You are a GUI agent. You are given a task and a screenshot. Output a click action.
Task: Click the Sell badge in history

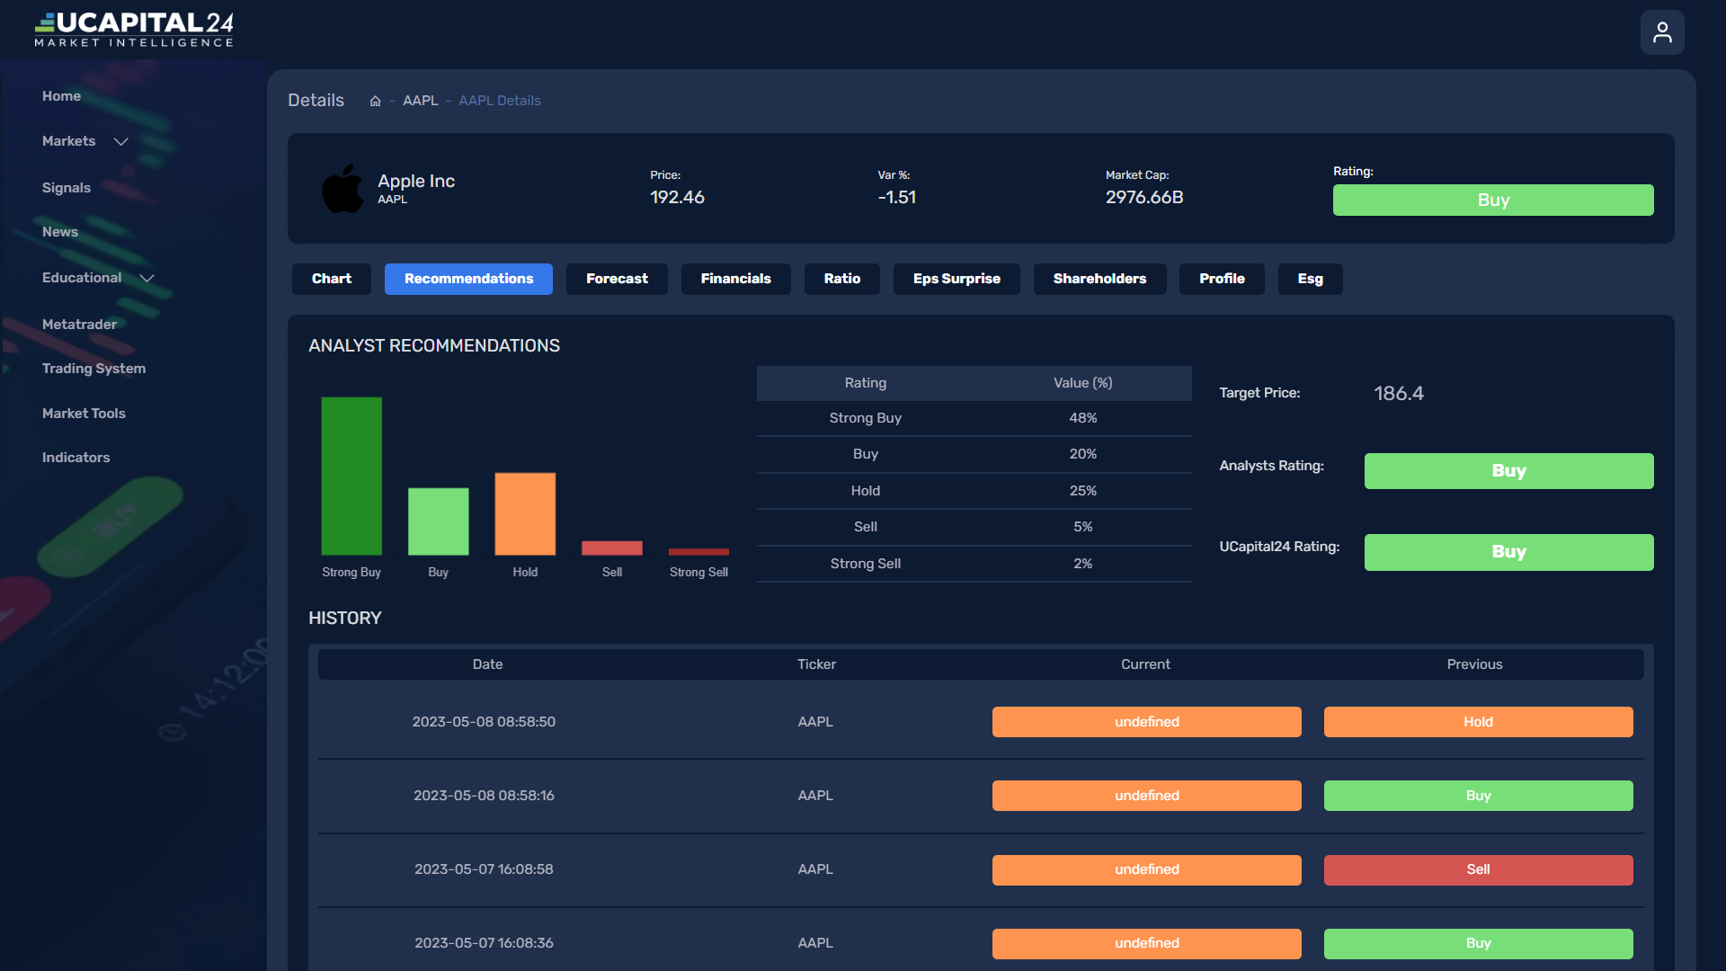click(1479, 870)
